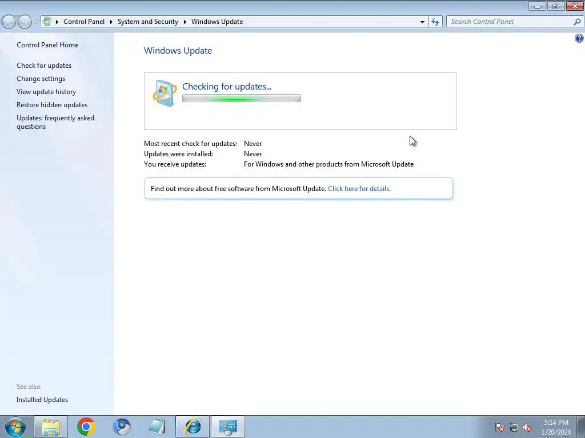
Task: Open the Windows Start menu orb
Action: coord(15,427)
